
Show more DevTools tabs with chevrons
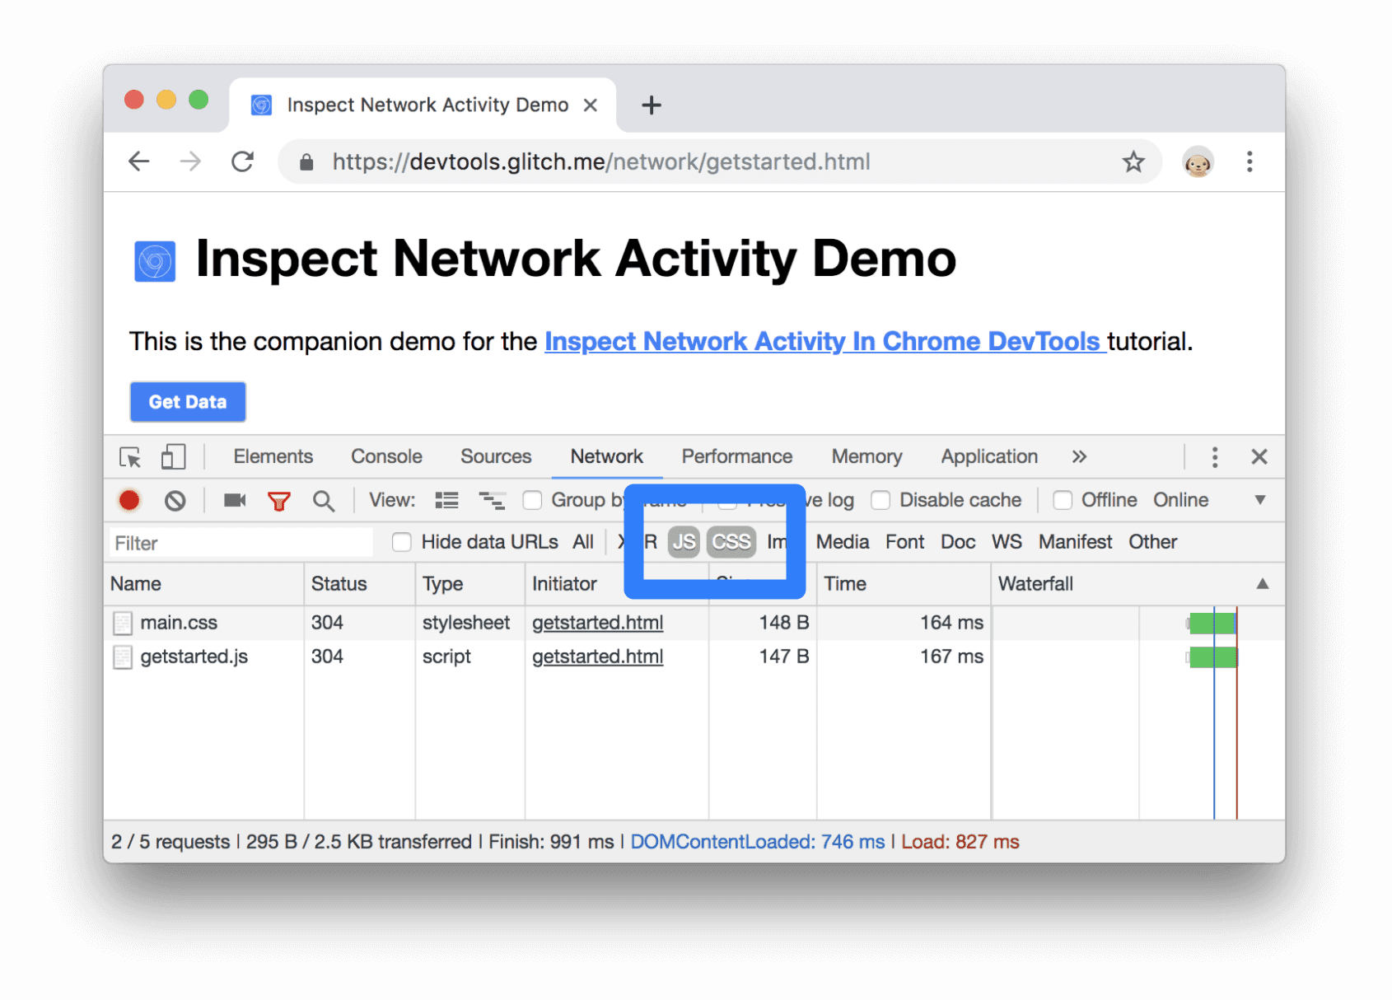pos(1079,457)
